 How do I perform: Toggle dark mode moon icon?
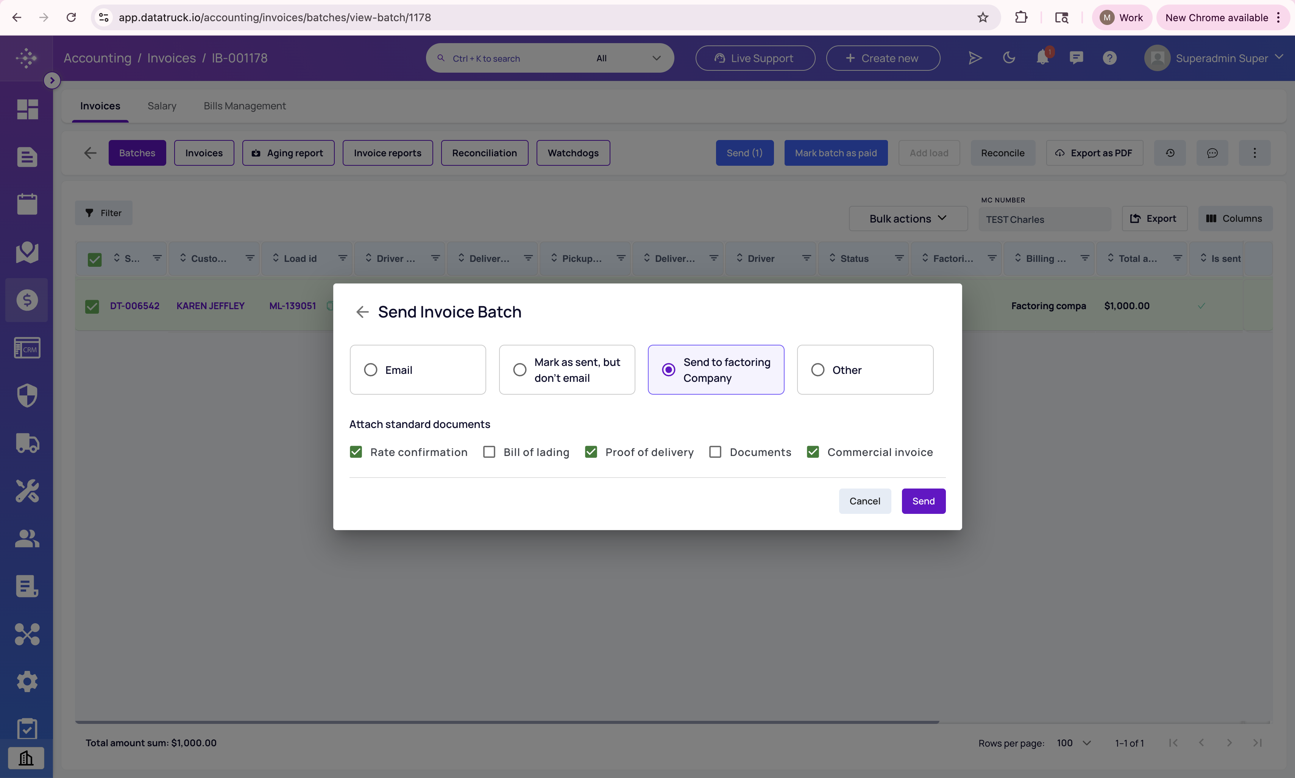coord(1009,58)
